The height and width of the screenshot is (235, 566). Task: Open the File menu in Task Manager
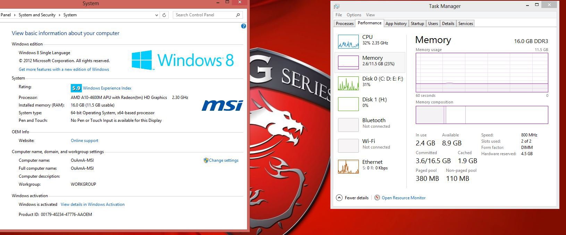339,15
